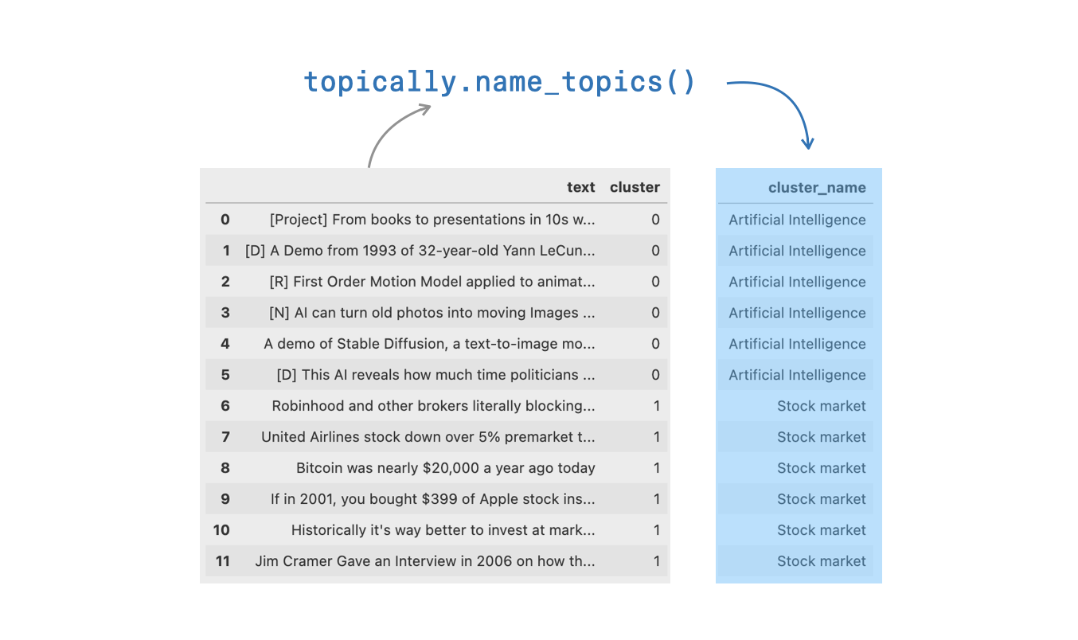This screenshot has width=1078, height=640.
Task: Click the cluster value for the Bitcoin row
Action: click(x=656, y=468)
